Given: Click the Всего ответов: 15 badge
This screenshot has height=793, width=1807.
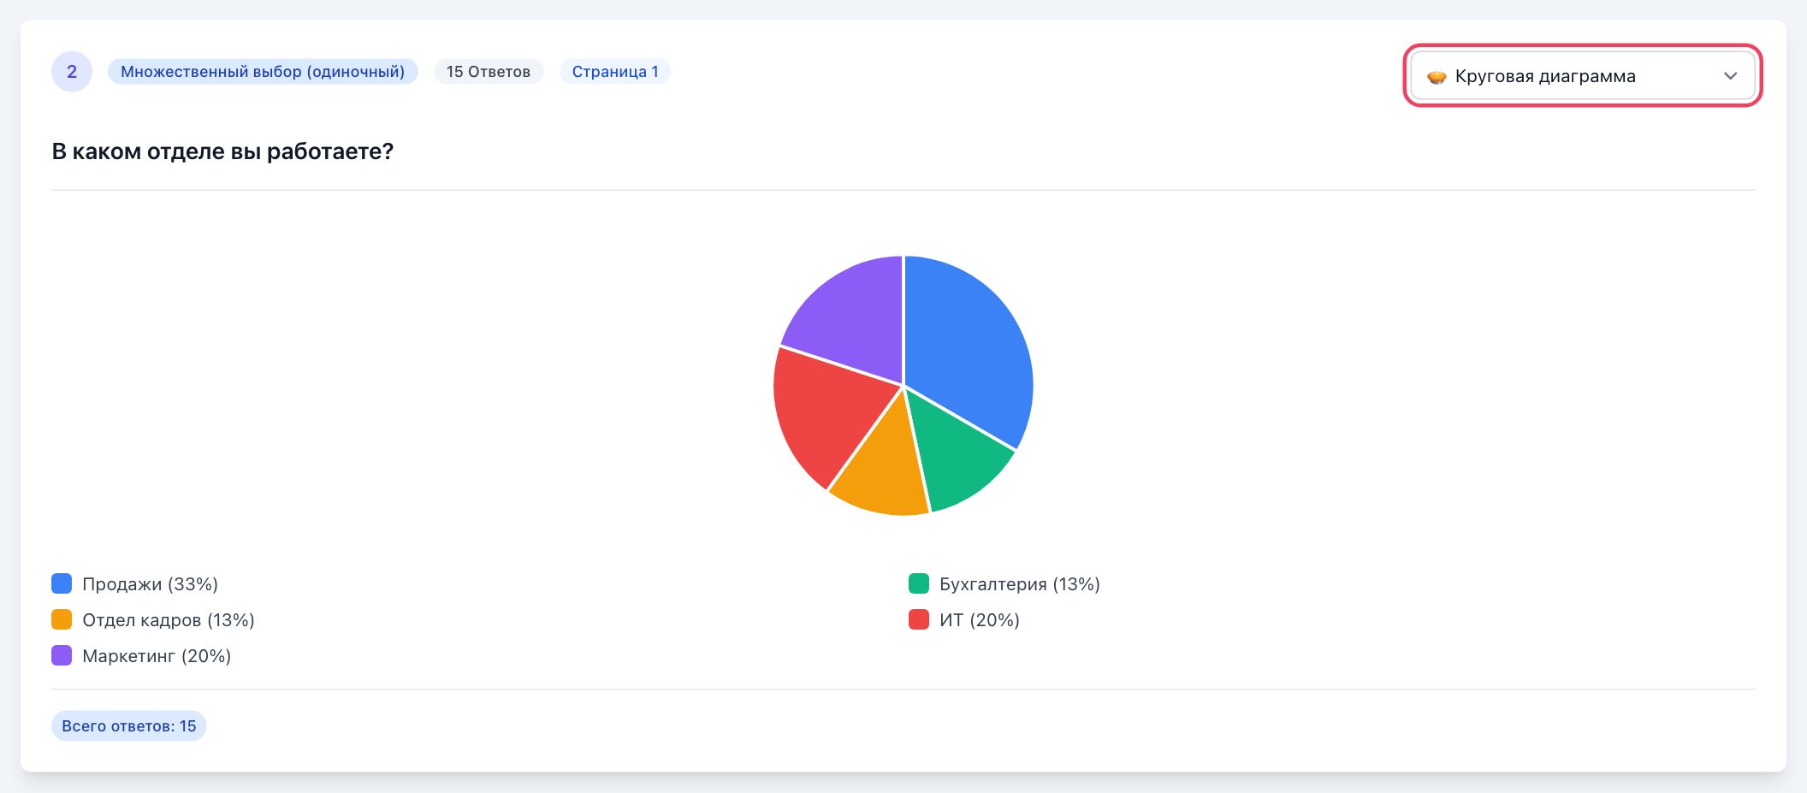Looking at the screenshot, I should [x=129, y=725].
